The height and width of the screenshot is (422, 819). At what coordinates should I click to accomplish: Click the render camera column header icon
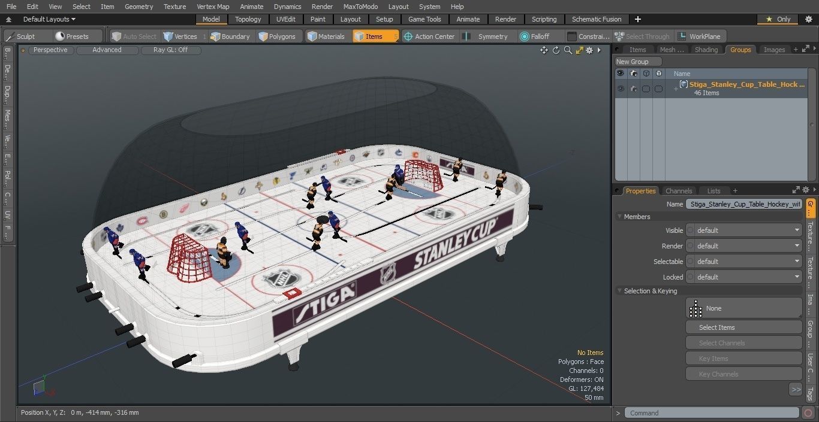tap(633, 74)
